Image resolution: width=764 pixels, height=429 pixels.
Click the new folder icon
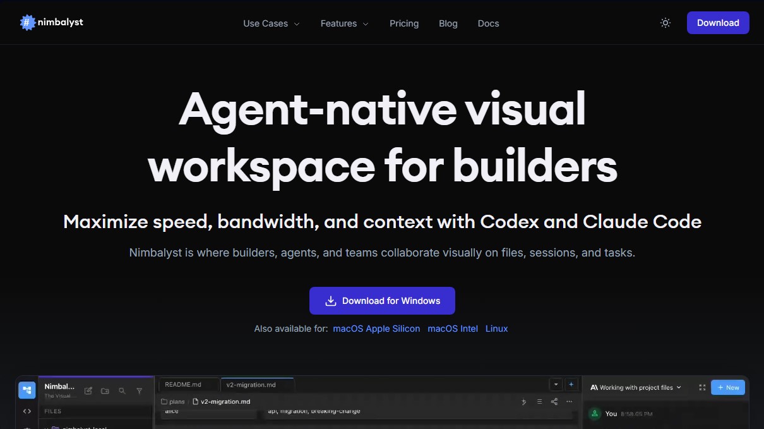click(x=105, y=391)
